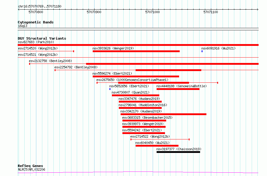This screenshot has height=176, width=267.
Task: Click the 57071000 ruler position
Action: 152,12
